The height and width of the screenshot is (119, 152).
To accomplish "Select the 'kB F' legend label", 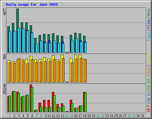I will (x=149, y=109).
